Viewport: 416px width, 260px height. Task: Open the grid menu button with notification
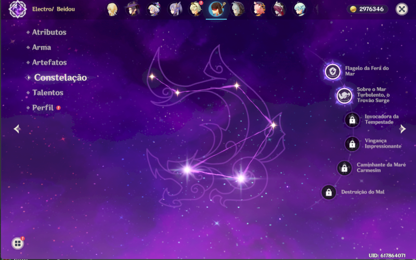(18, 243)
